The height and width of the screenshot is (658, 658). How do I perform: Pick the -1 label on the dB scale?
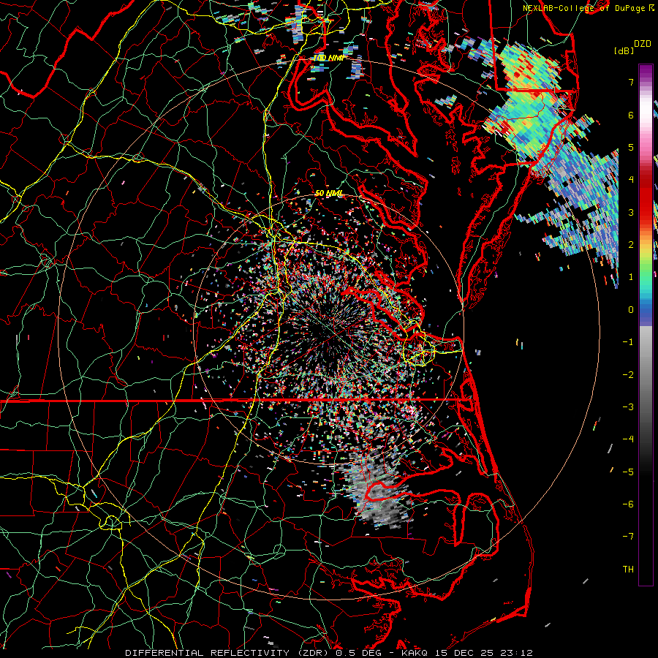[628, 342]
